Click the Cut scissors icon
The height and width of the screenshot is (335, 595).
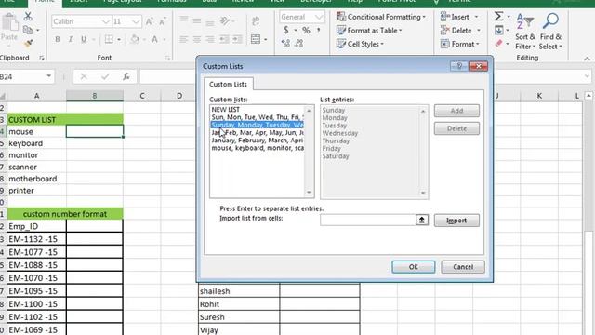pyautogui.click(x=28, y=17)
